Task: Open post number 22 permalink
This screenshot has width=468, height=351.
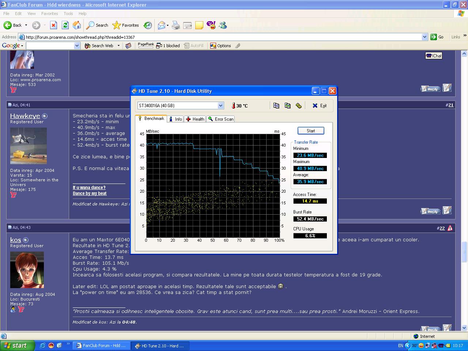Action: [x=442, y=228]
